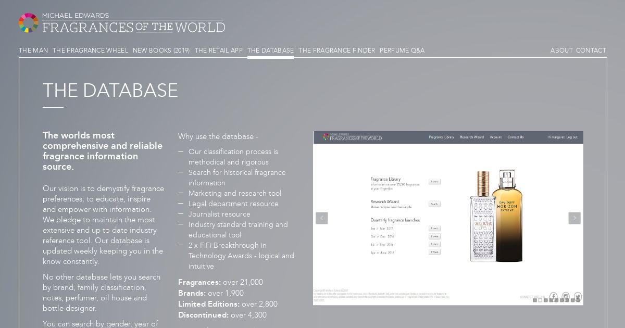Screen dimensions: 625x328
Task: Click bullet 'Marketing and research tool'
Action: point(235,193)
